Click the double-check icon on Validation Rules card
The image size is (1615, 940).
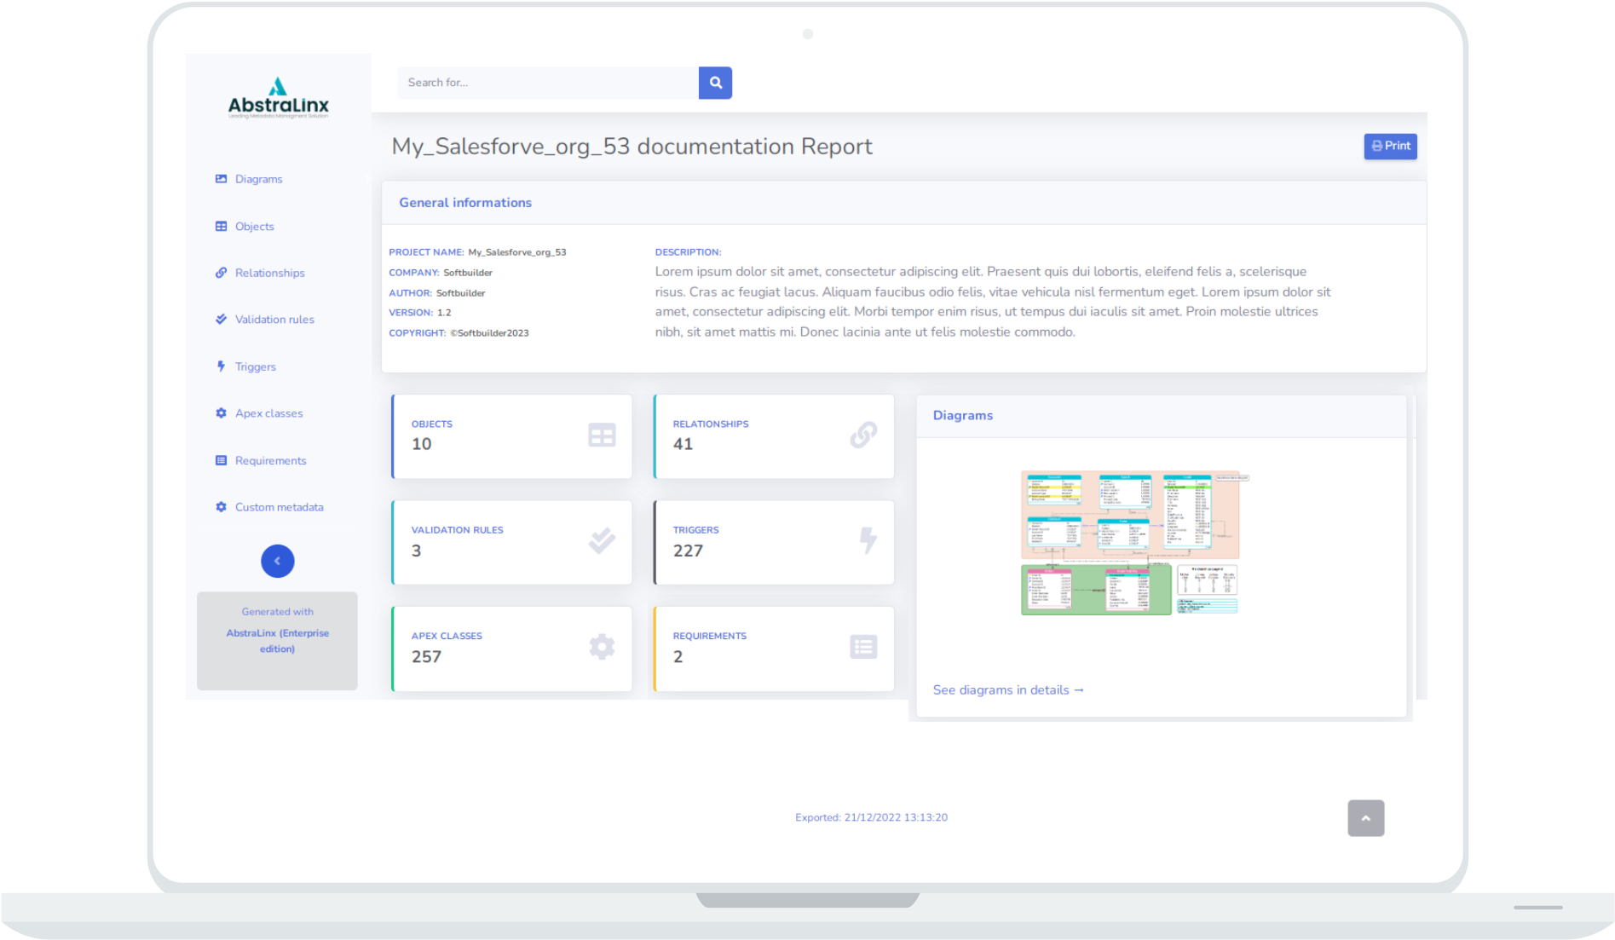click(x=602, y=540)
